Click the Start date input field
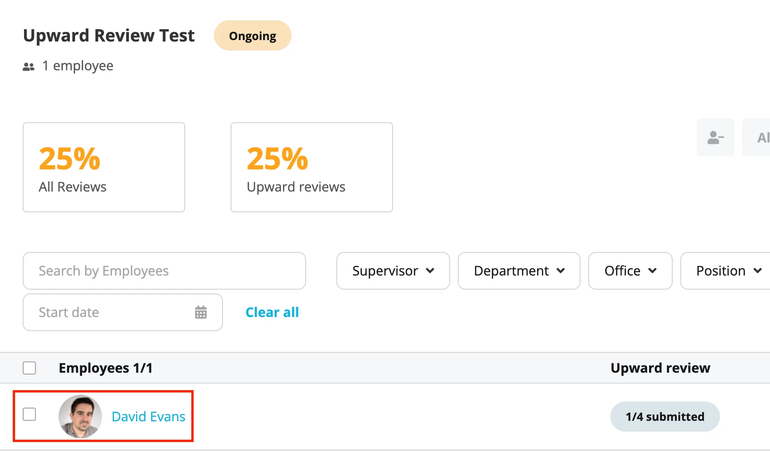 click(123, 312)
